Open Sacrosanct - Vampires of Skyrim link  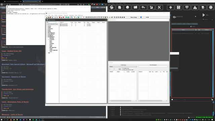click(14, 77)
